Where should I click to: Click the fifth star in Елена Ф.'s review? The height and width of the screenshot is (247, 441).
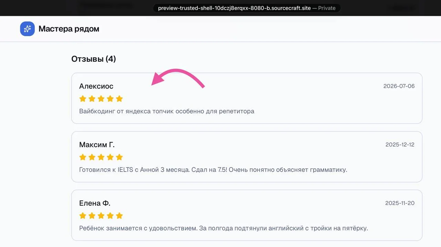point(119,216)
